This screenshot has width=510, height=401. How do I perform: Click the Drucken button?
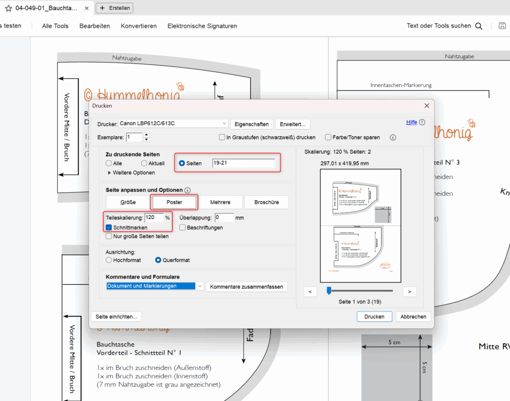374,317
